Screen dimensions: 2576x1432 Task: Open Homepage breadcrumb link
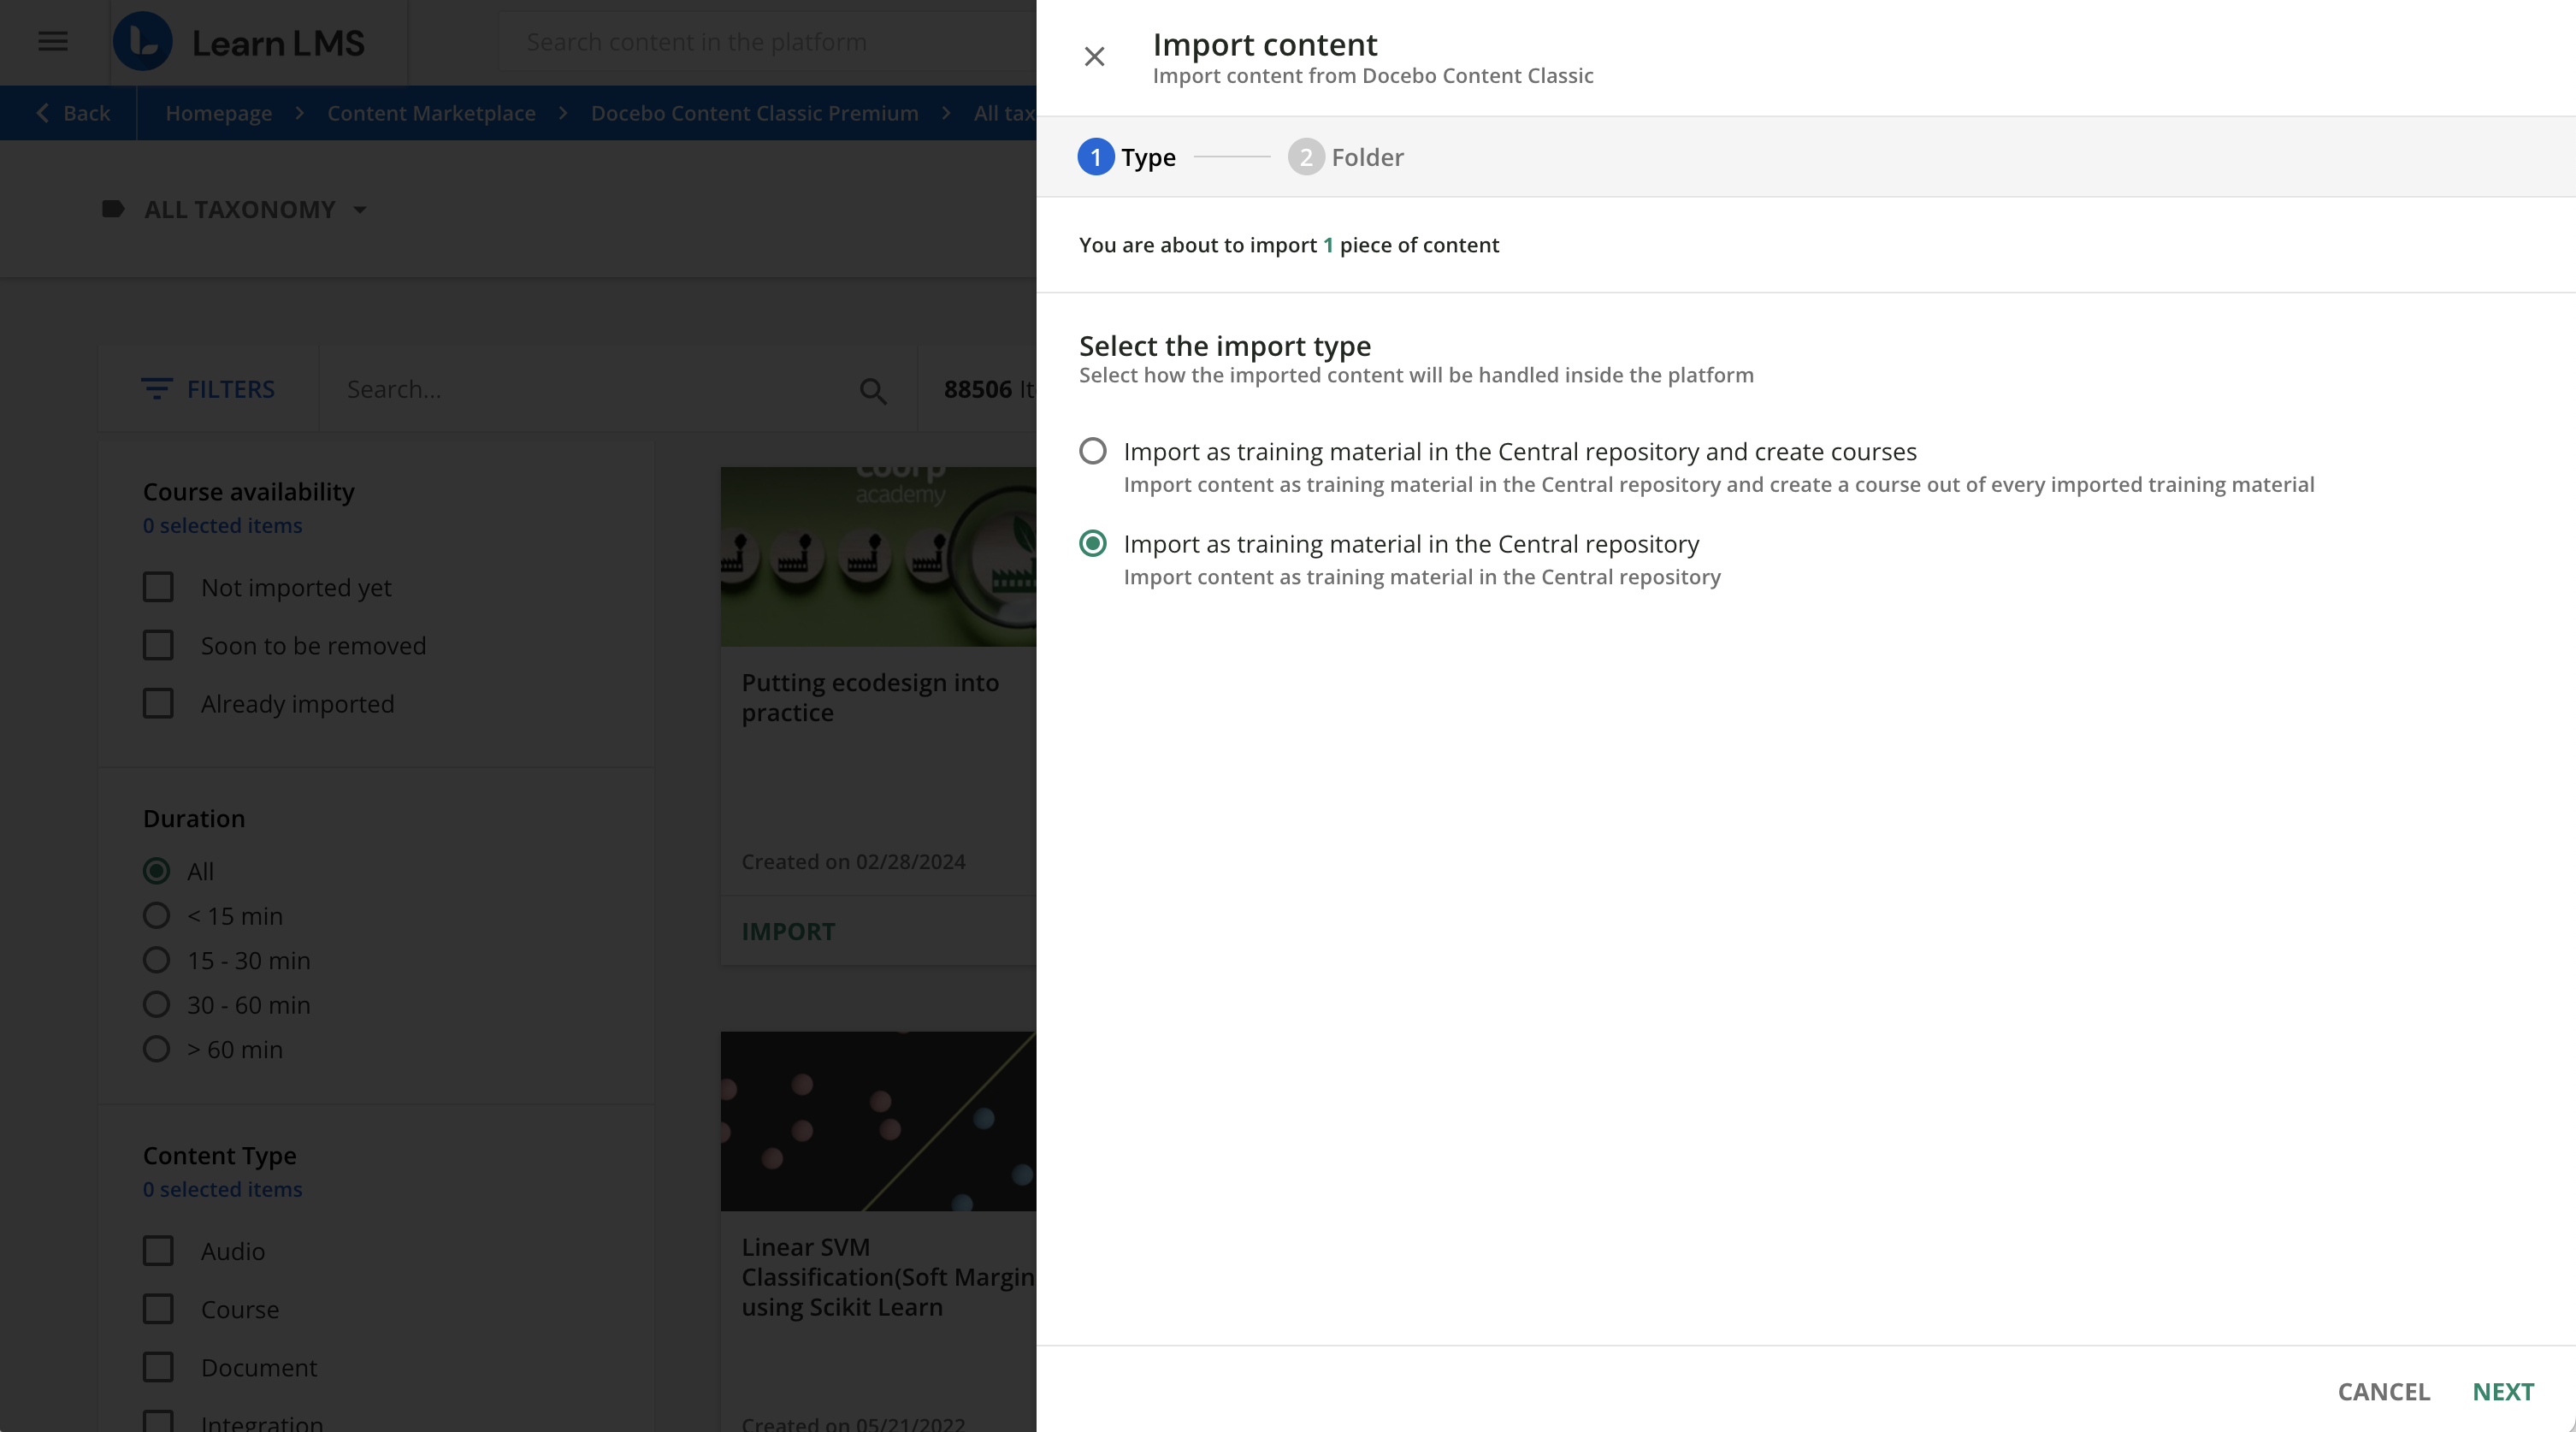point(219,113)
